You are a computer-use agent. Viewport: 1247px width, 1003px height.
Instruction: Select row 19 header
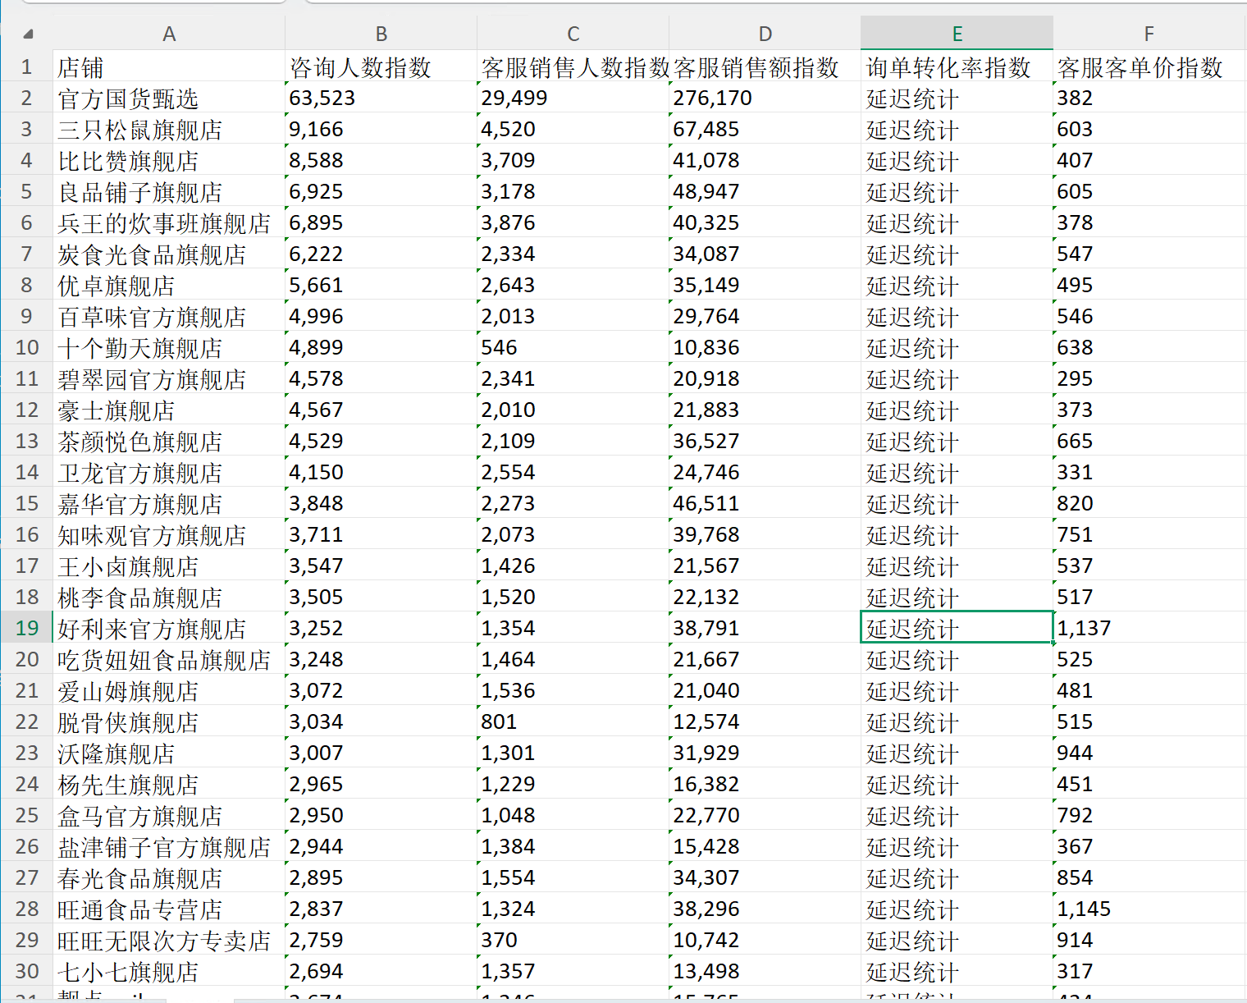pyautogui.click(x=26, y=628)
